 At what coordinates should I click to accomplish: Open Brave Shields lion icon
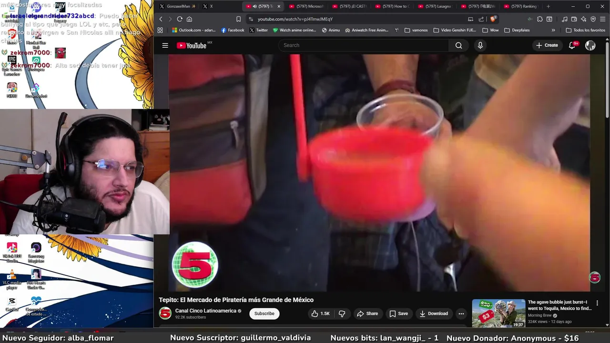493,19
